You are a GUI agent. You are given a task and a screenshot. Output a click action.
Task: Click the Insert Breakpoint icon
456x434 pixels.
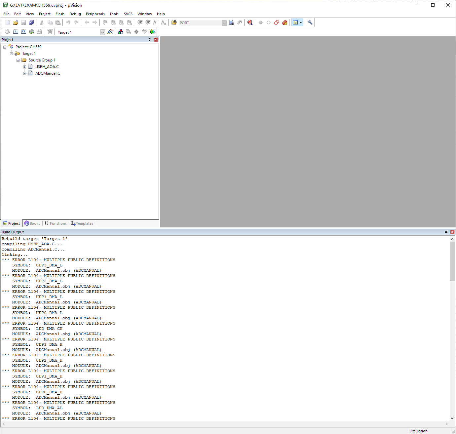click(x=261, y=22)
